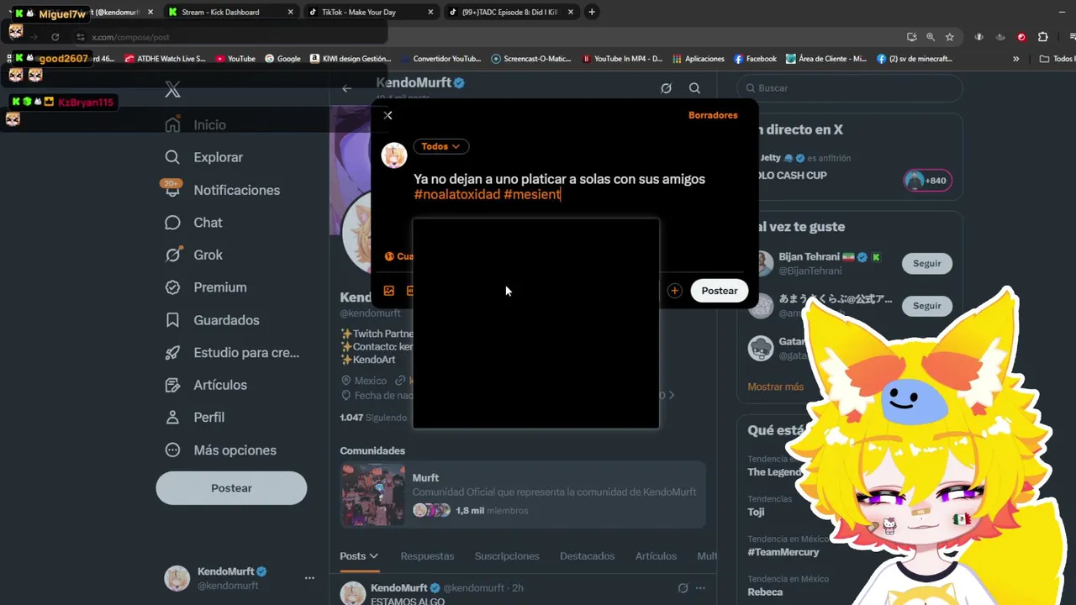The width and height of the screenshot is (1076, 605).
Task: Expand hidden bookmarks with double chevron
Action: coord(1015,59)
